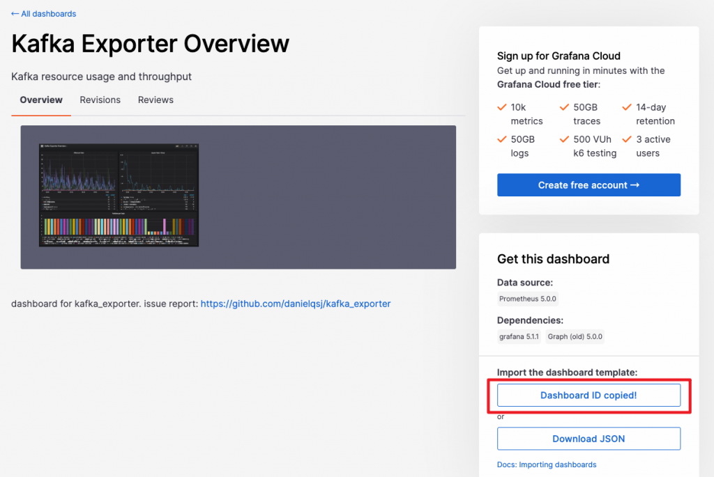The image size is (714, 477).
Task: Click the checkmark next to 3 active users
Action: (627, 139)
